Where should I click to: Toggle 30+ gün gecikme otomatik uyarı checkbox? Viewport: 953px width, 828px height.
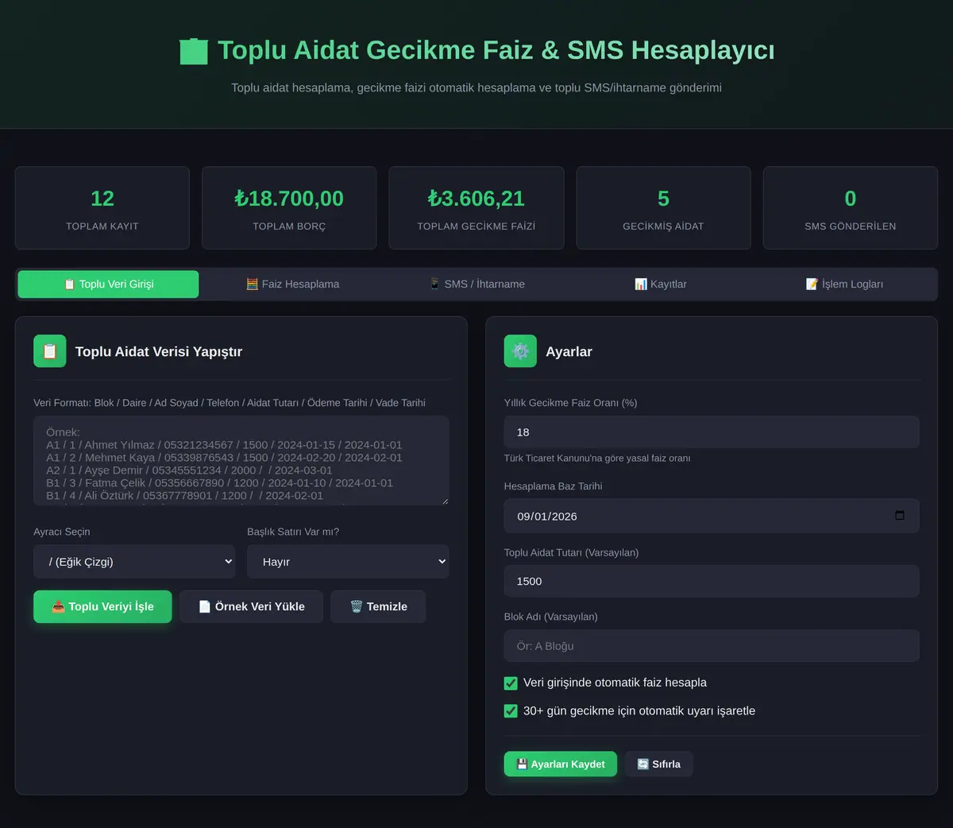511,711
